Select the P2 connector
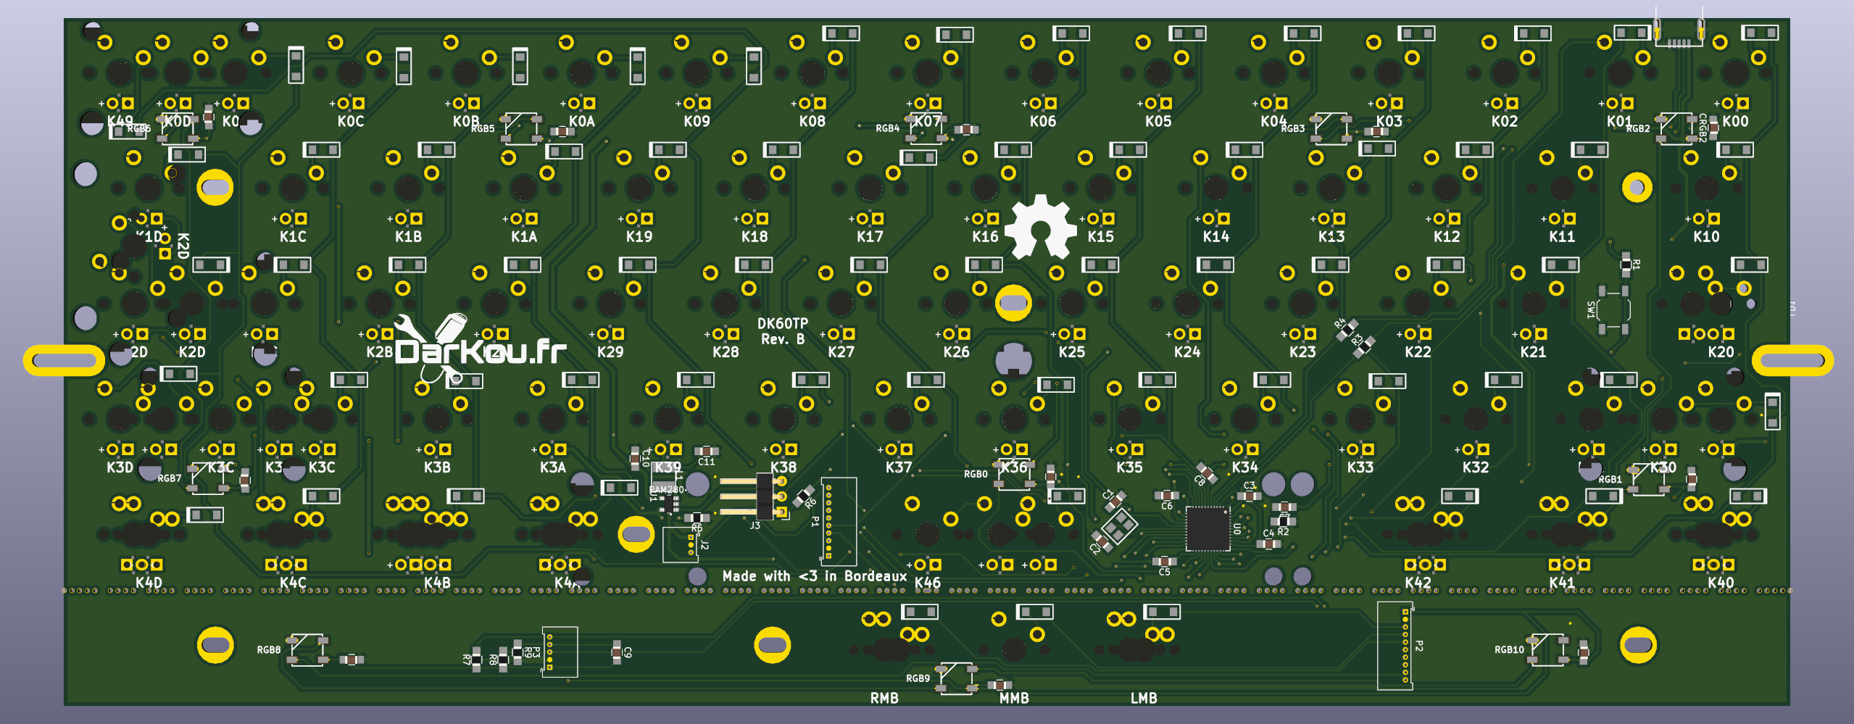This screenshot has height=724, width=1854. (1395, 645)
